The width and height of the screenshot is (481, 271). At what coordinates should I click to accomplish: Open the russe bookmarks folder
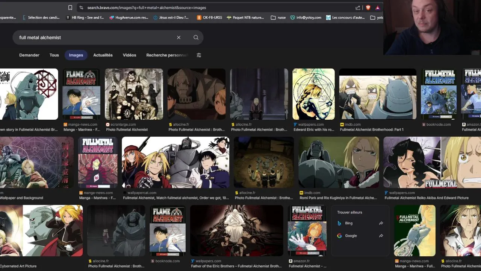pyautogui.click(x=278, y=17)
